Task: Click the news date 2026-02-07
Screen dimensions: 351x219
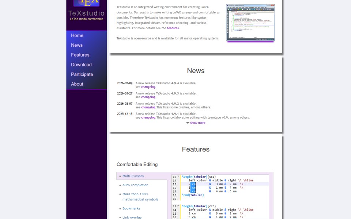Action: (x=125, y=104)
